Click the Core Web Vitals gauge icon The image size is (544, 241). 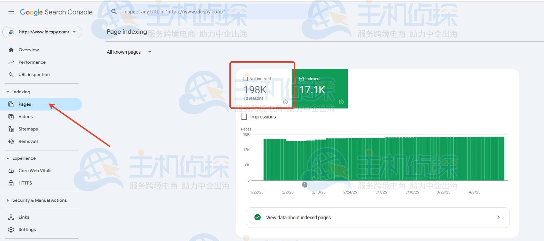tap(11, 171)
